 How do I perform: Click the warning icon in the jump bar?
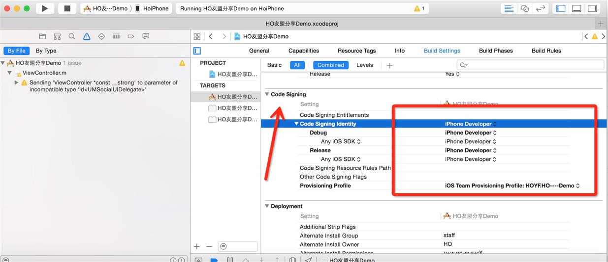pos(595,36)
